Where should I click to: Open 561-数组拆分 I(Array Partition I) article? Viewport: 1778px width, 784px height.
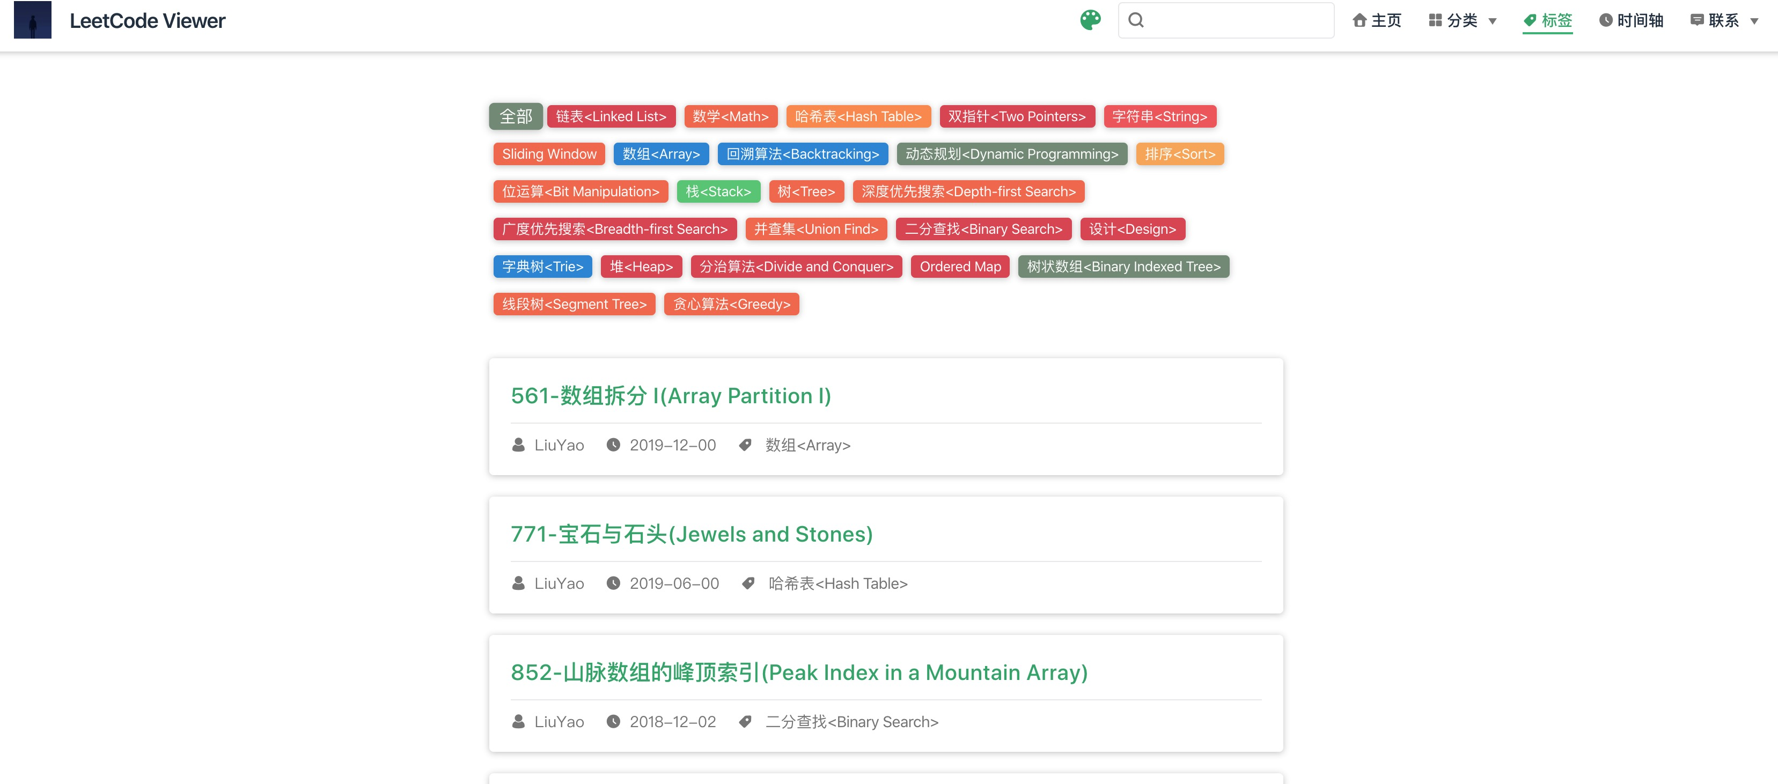[x=670, y=396]
